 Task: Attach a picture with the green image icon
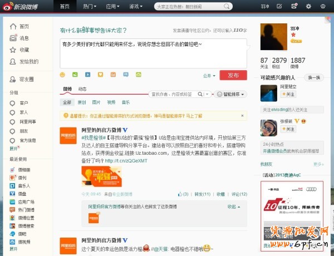pyautogui.click(x=75, y=75)
